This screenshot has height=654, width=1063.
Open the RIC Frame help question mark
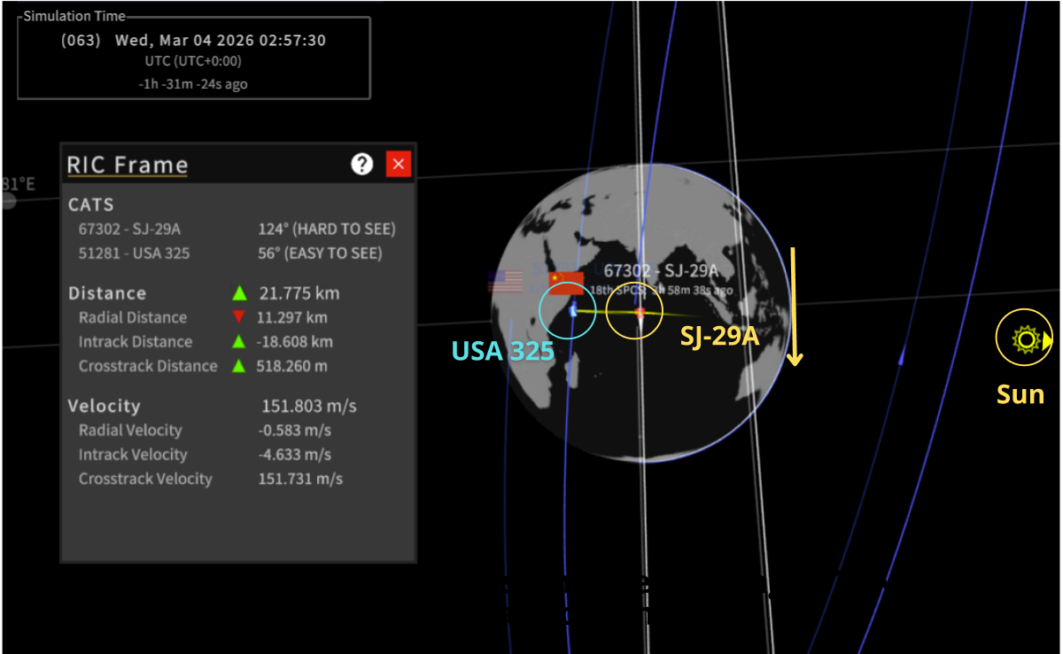pos(361,164)
